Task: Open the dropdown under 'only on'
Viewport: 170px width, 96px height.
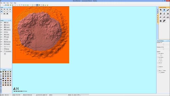Action: [160, 65]
